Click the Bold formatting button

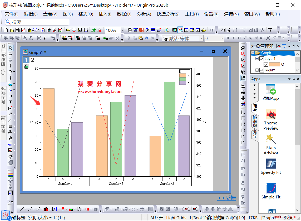228,38
